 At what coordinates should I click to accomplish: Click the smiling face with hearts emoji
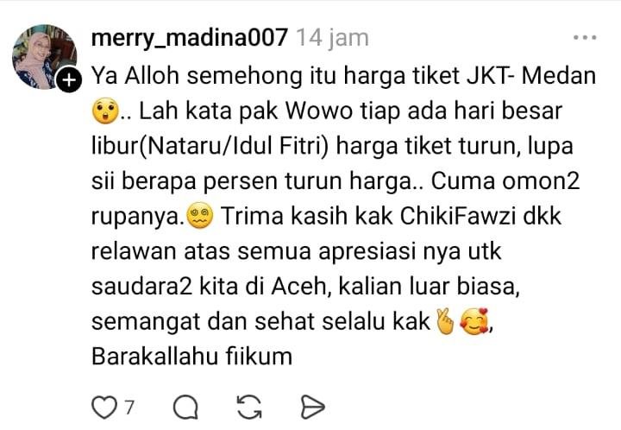[474, 321]
